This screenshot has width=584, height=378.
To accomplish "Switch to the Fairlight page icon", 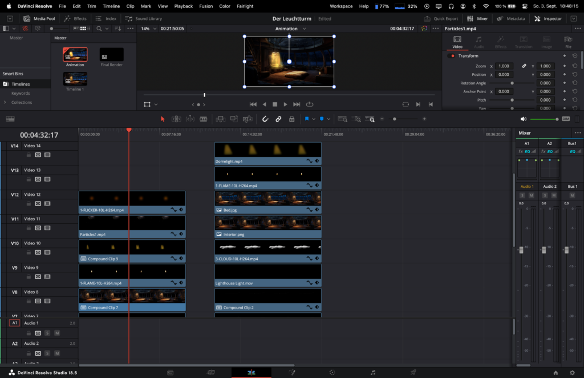I will point(373,372).
